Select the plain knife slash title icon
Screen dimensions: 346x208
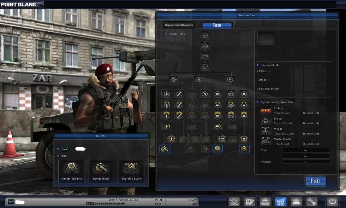click(179, 94)
